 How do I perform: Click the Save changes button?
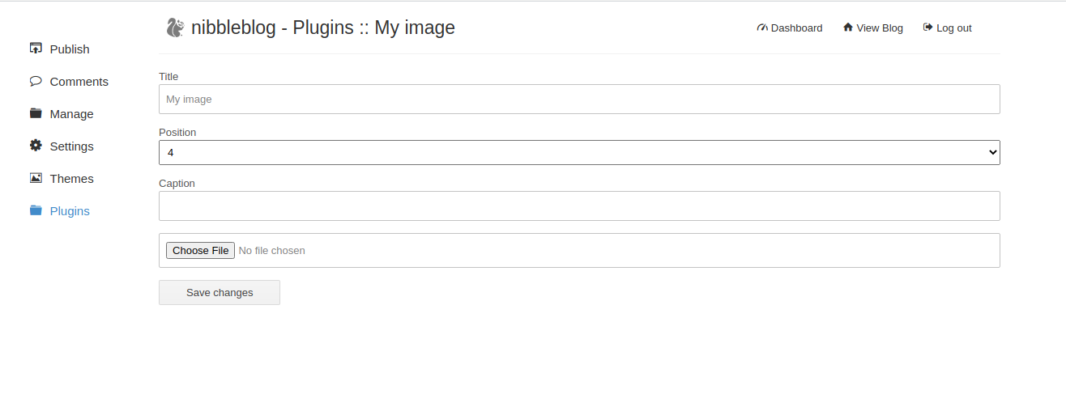click(220, 292)
